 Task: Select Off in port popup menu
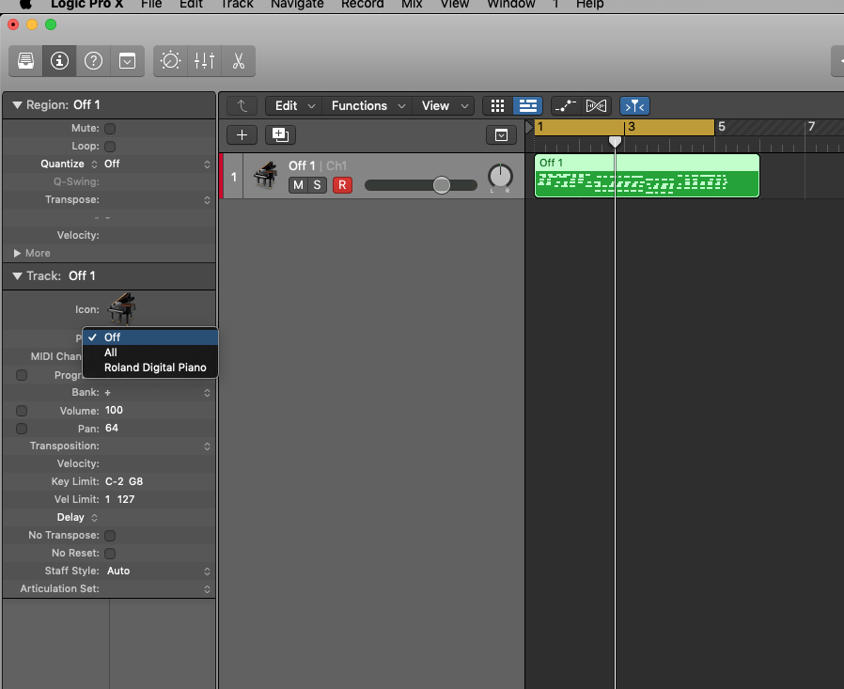150,337
